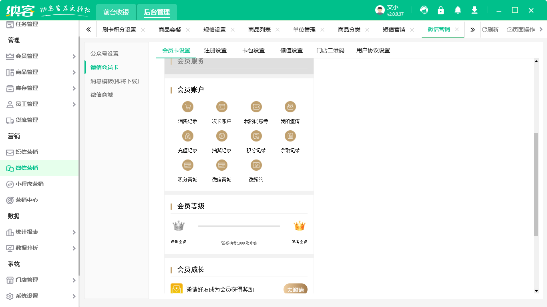Open the 积分商城 points mall icon
The image size is (547, 307).
click(187, 165)
